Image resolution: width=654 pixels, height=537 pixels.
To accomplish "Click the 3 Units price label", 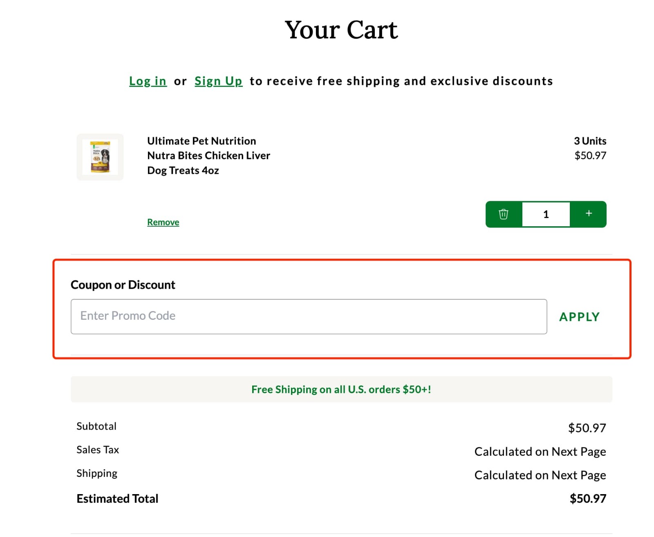I will tap(590, 148).
